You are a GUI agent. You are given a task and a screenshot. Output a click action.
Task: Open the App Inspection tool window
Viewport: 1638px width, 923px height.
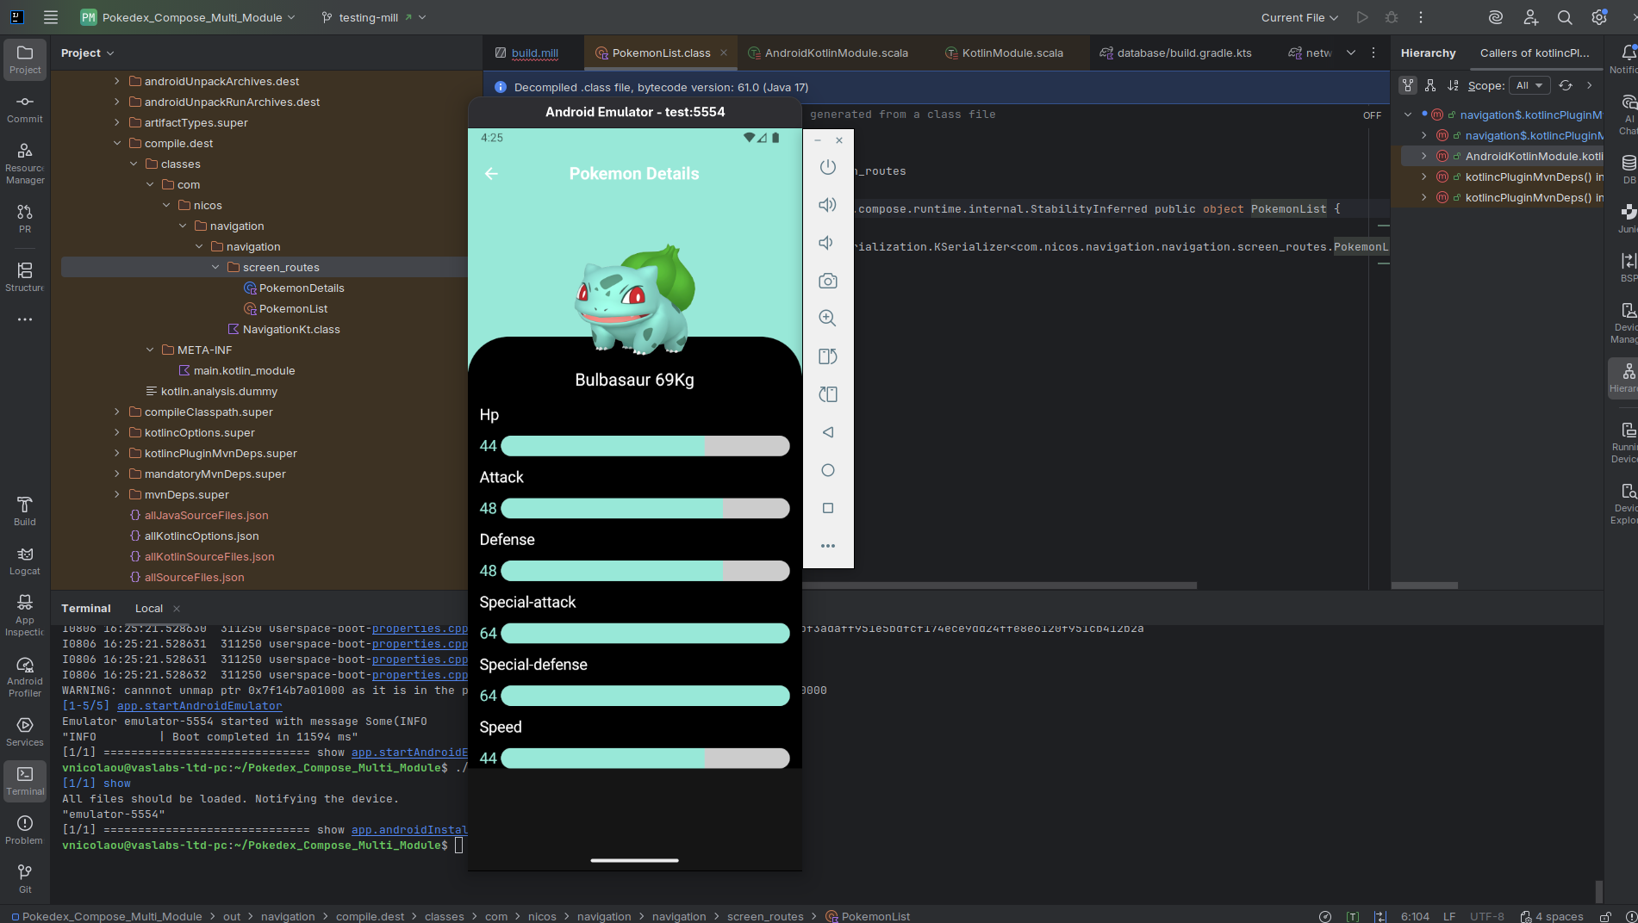(25, 616)
